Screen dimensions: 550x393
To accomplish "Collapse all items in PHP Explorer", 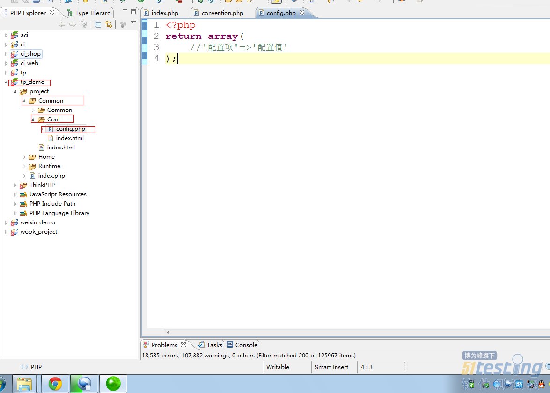I will (x=98, y=24).
